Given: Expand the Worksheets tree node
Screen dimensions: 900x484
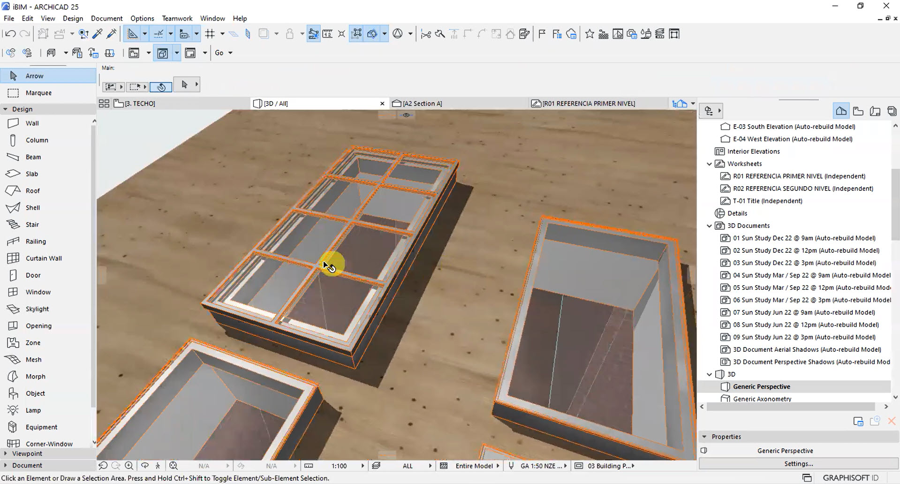Looking at the screenshot, I should 709,164.
